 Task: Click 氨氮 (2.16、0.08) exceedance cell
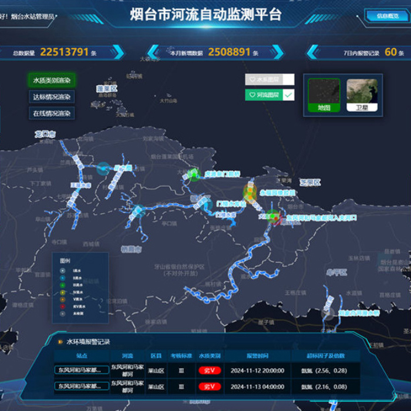coord(324,386)
